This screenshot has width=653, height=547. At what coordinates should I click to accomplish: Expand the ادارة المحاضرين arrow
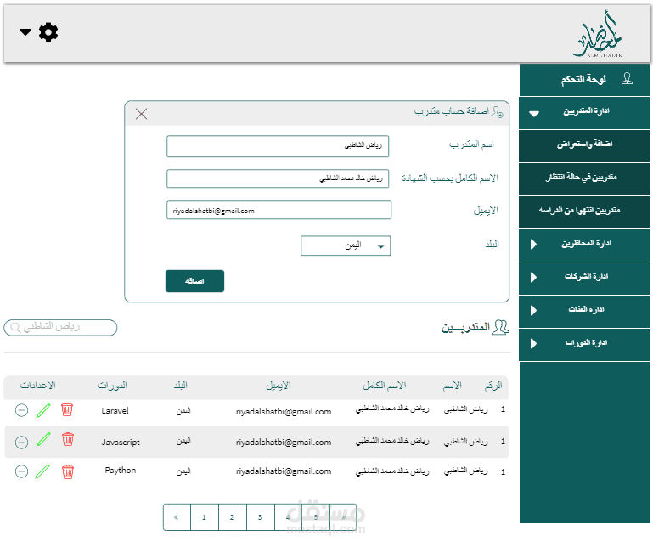click(x=533, y=244)
